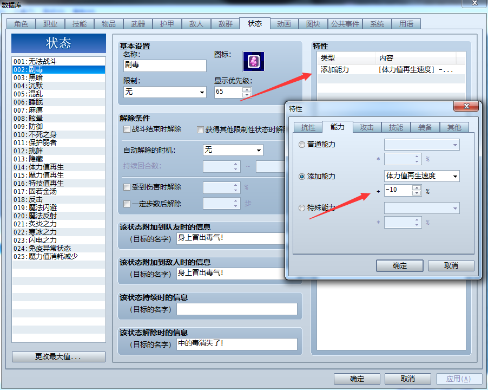Edit the 该状态解除时的信息 text field
The height and width of the screenshot is (390, 488).
[x=237, y=344]
